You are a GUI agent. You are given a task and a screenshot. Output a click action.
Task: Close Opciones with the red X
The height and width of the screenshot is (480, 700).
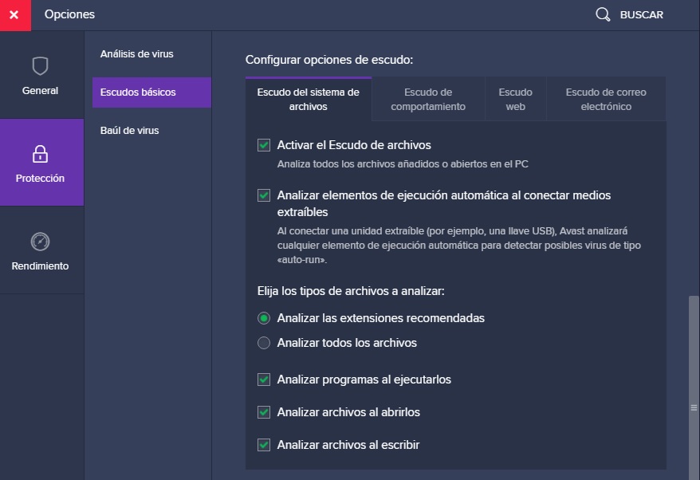[15, 15]
